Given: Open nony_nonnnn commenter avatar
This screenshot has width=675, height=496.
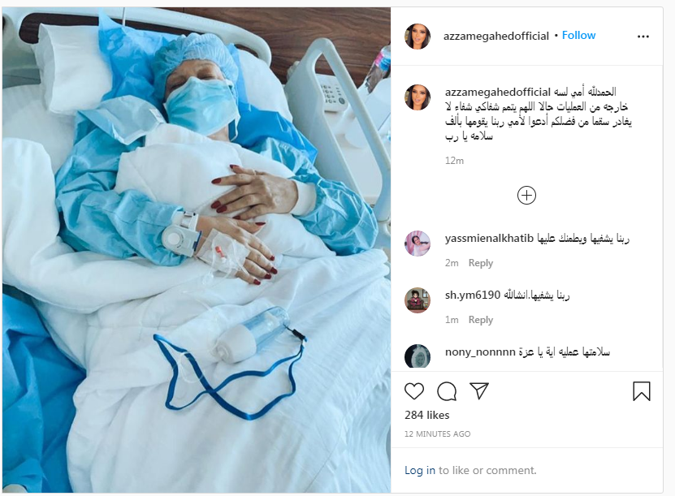Looking at the screenshot, I should click(418, 356).
